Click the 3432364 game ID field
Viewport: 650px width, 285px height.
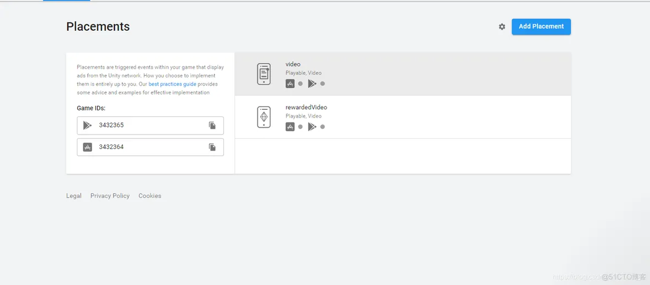[150, 147]
